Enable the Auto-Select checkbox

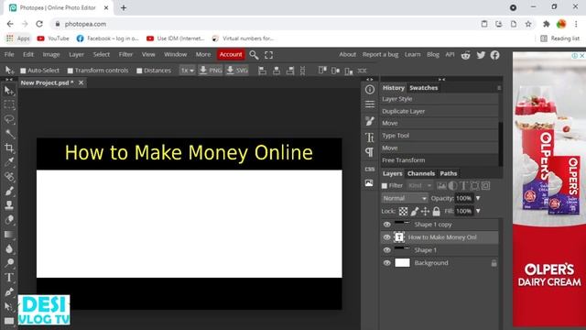click(x=23, y=71)
